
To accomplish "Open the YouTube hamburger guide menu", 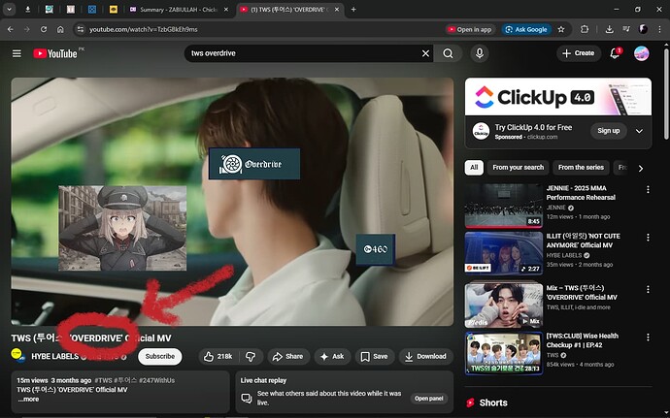I will coord(17,53).
